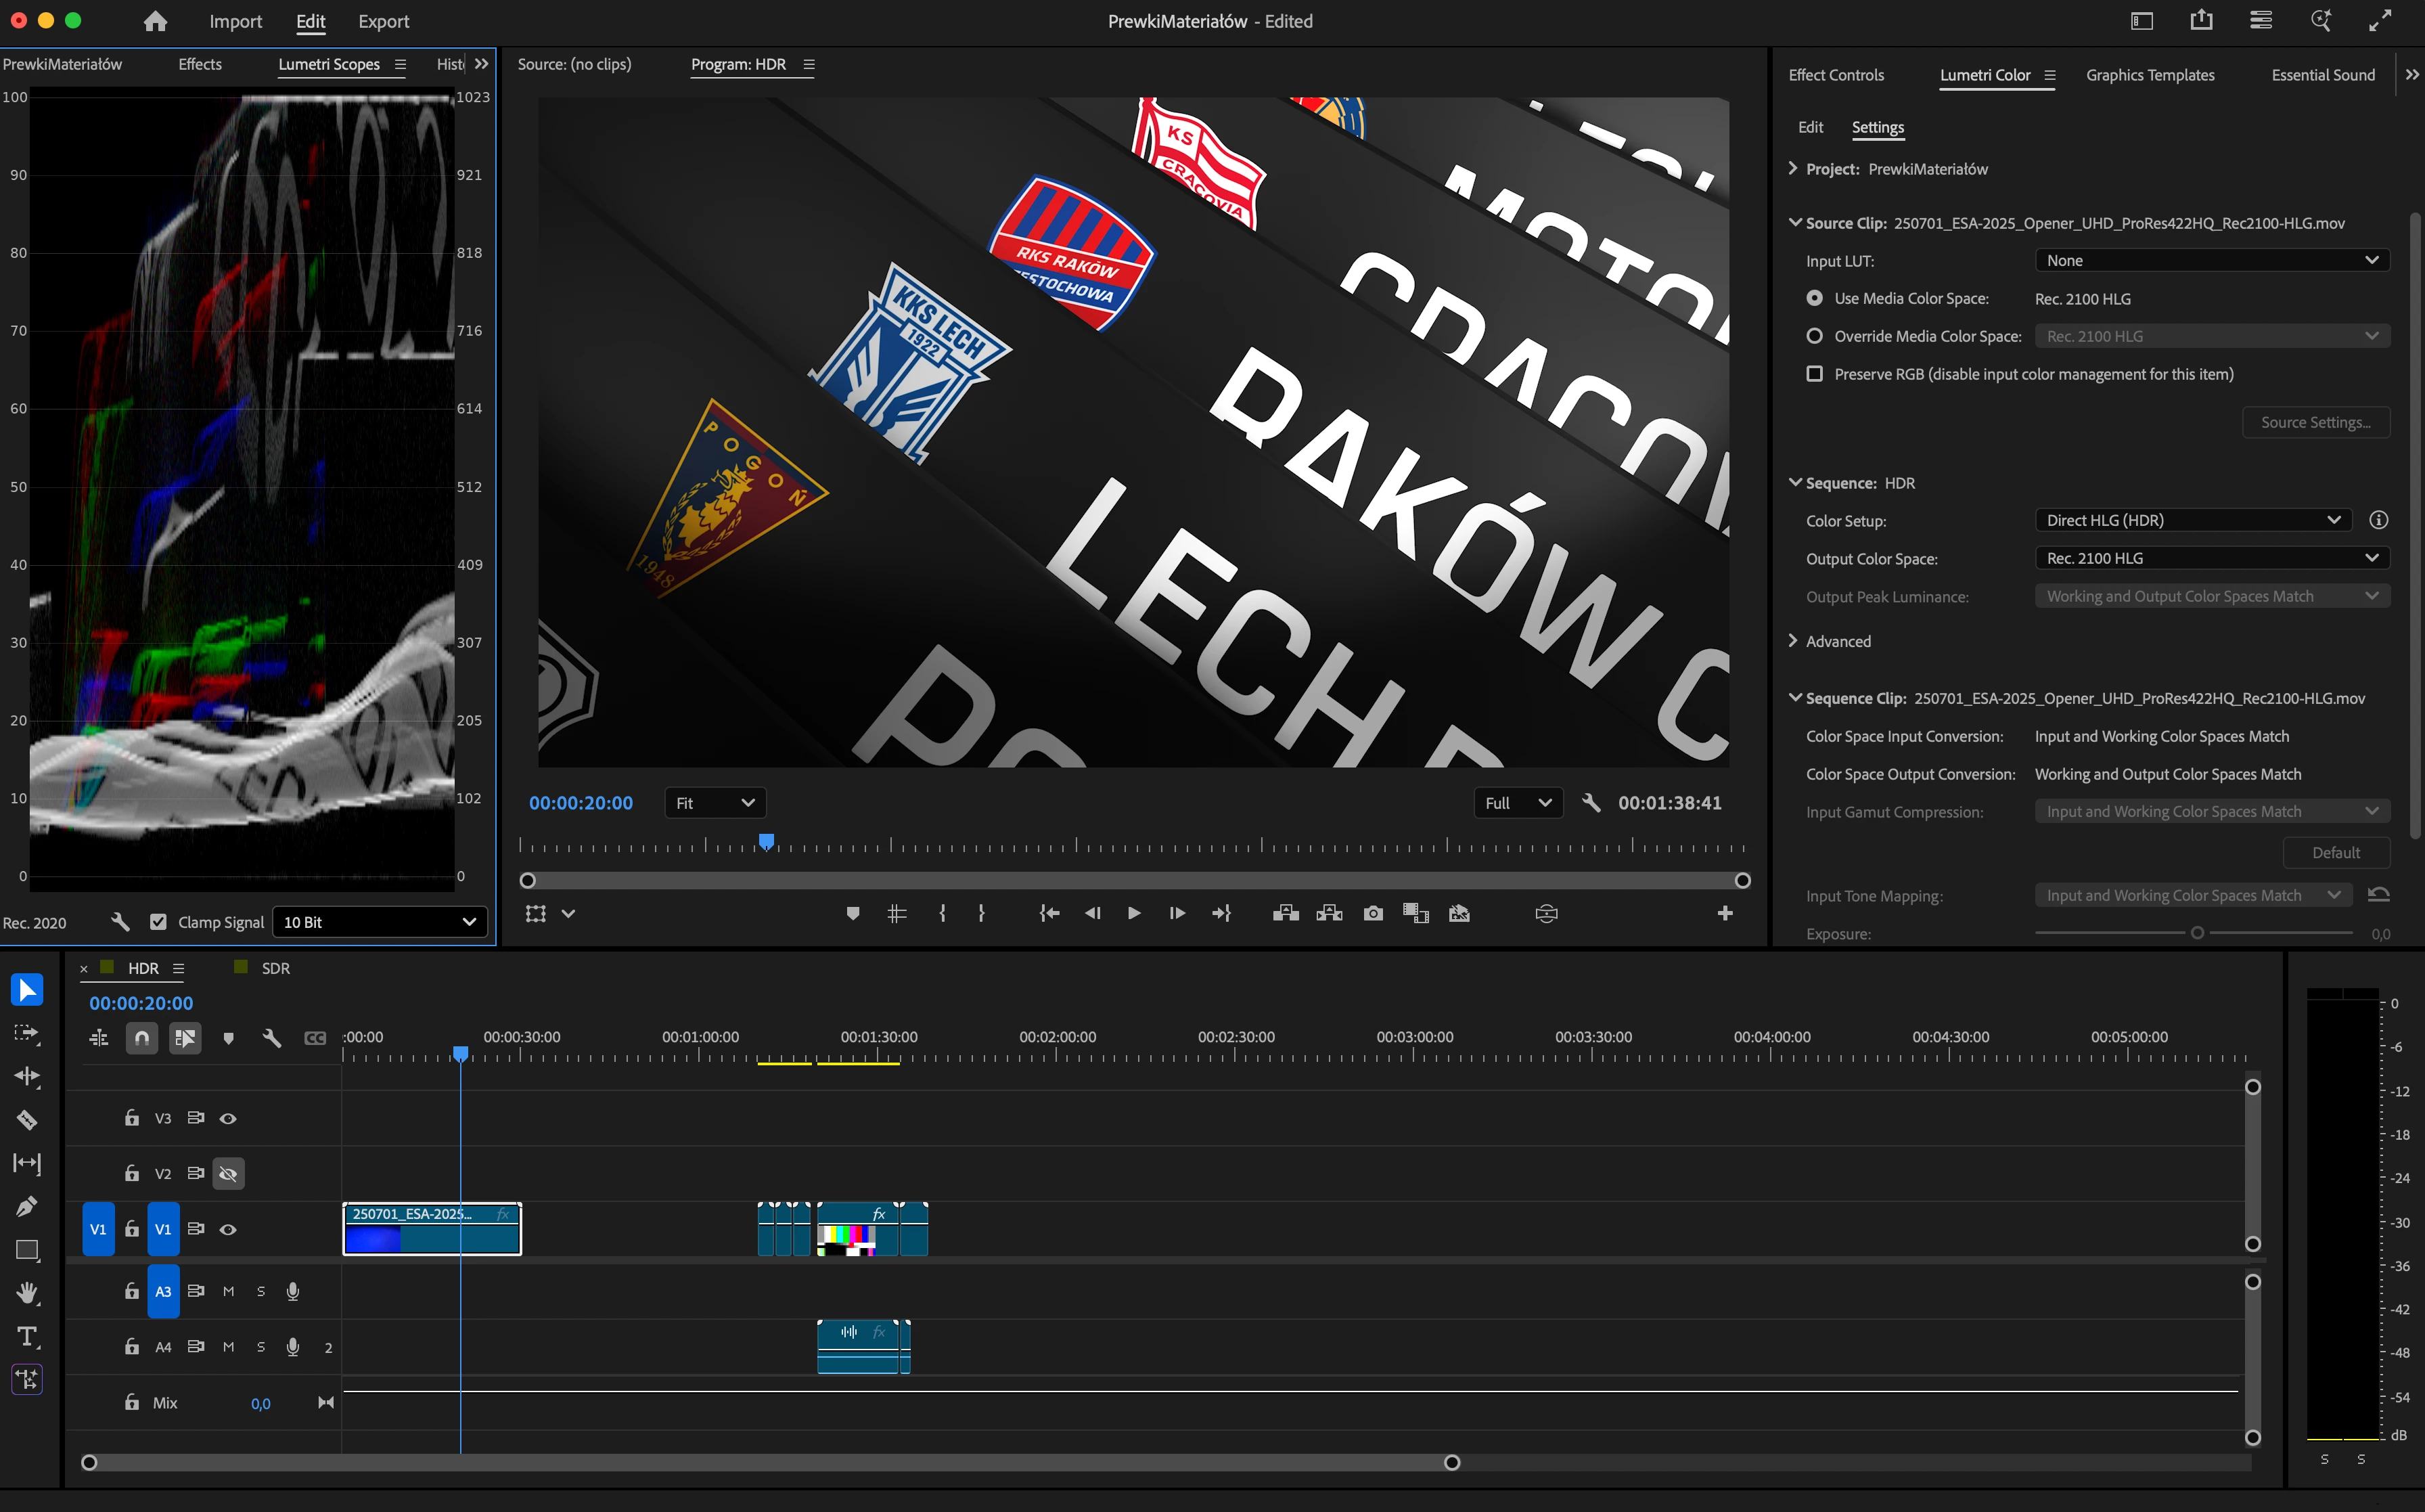Image resolution: width=2425 pixels, height=1512 pixels.
Task: Select Override Media Color Space radio
Action: [1814, 336]
